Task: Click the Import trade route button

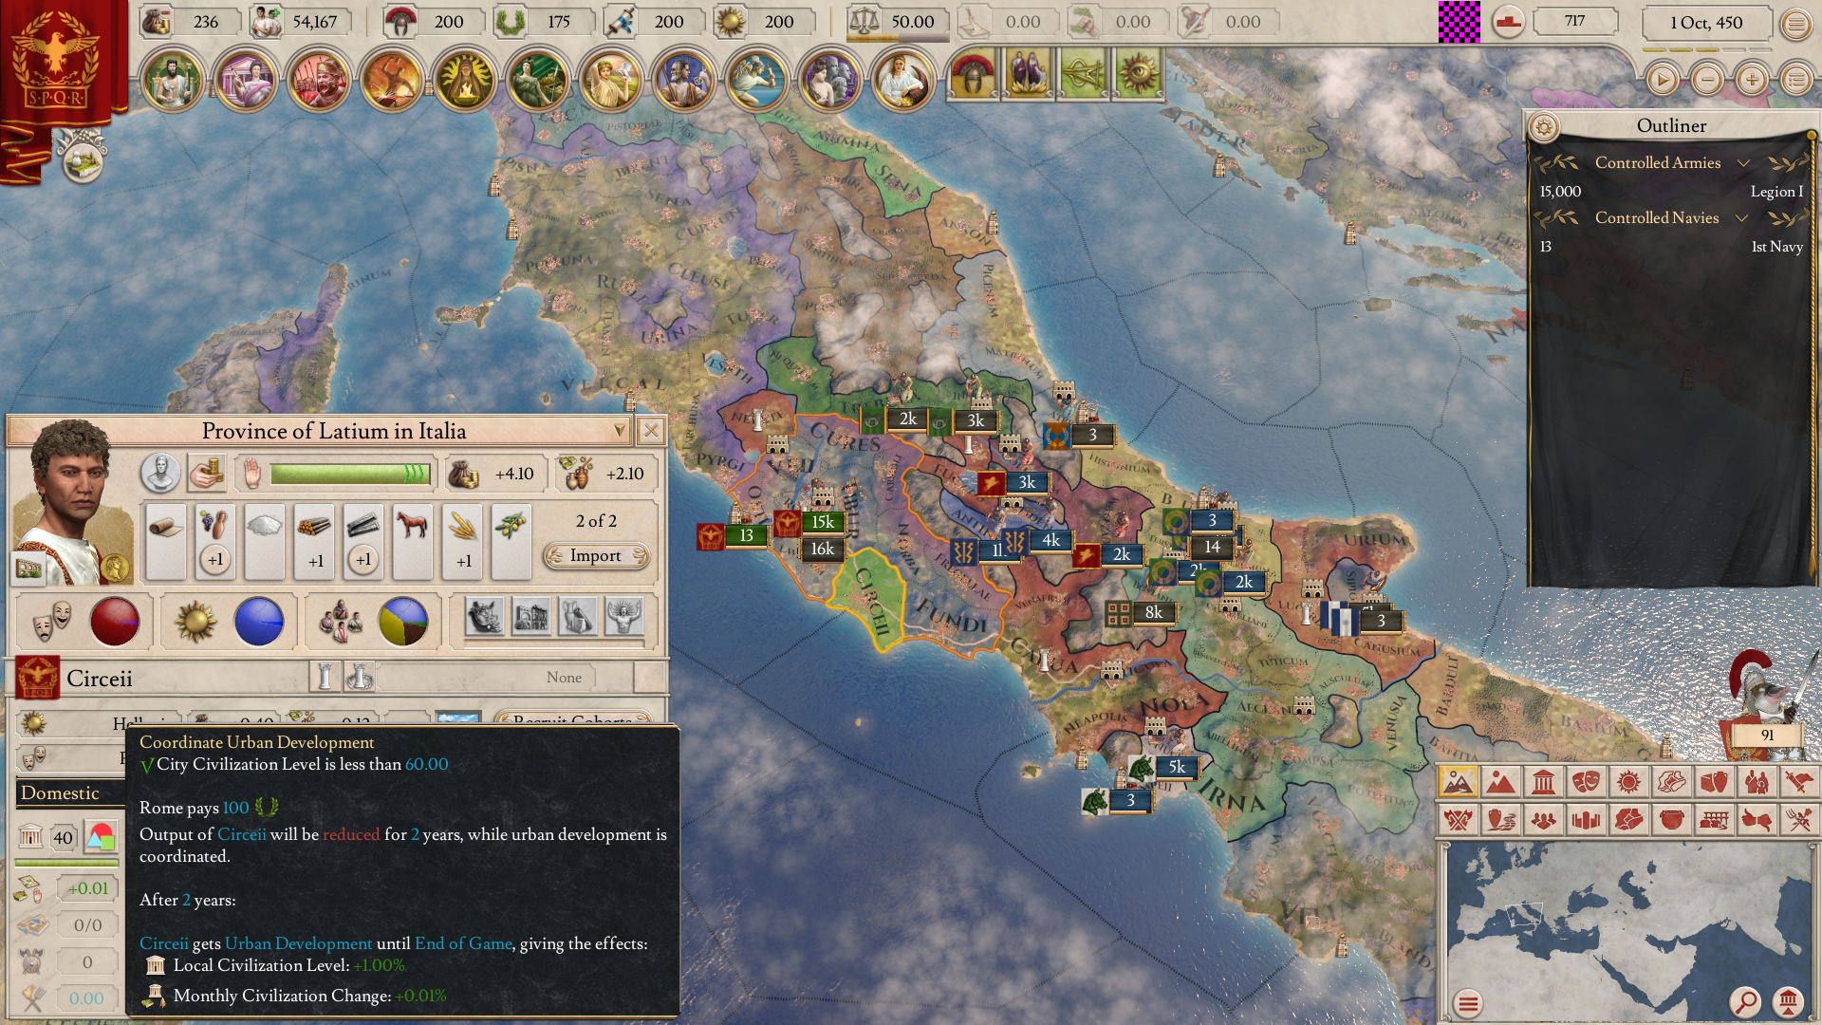Action: pos(596,556)
